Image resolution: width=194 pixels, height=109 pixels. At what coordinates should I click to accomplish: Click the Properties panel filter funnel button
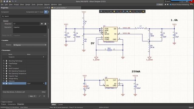(x=46, y=12)
